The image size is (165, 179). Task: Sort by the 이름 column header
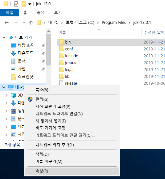tap(62, 32)
